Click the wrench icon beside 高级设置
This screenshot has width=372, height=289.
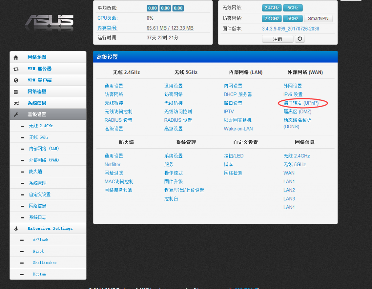(16, 115)
